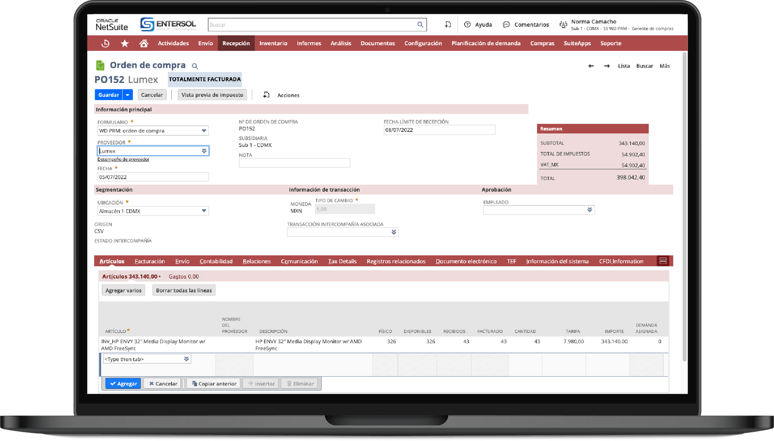Click the Más link
Viewport: 774px width, 441px height.
665,66
